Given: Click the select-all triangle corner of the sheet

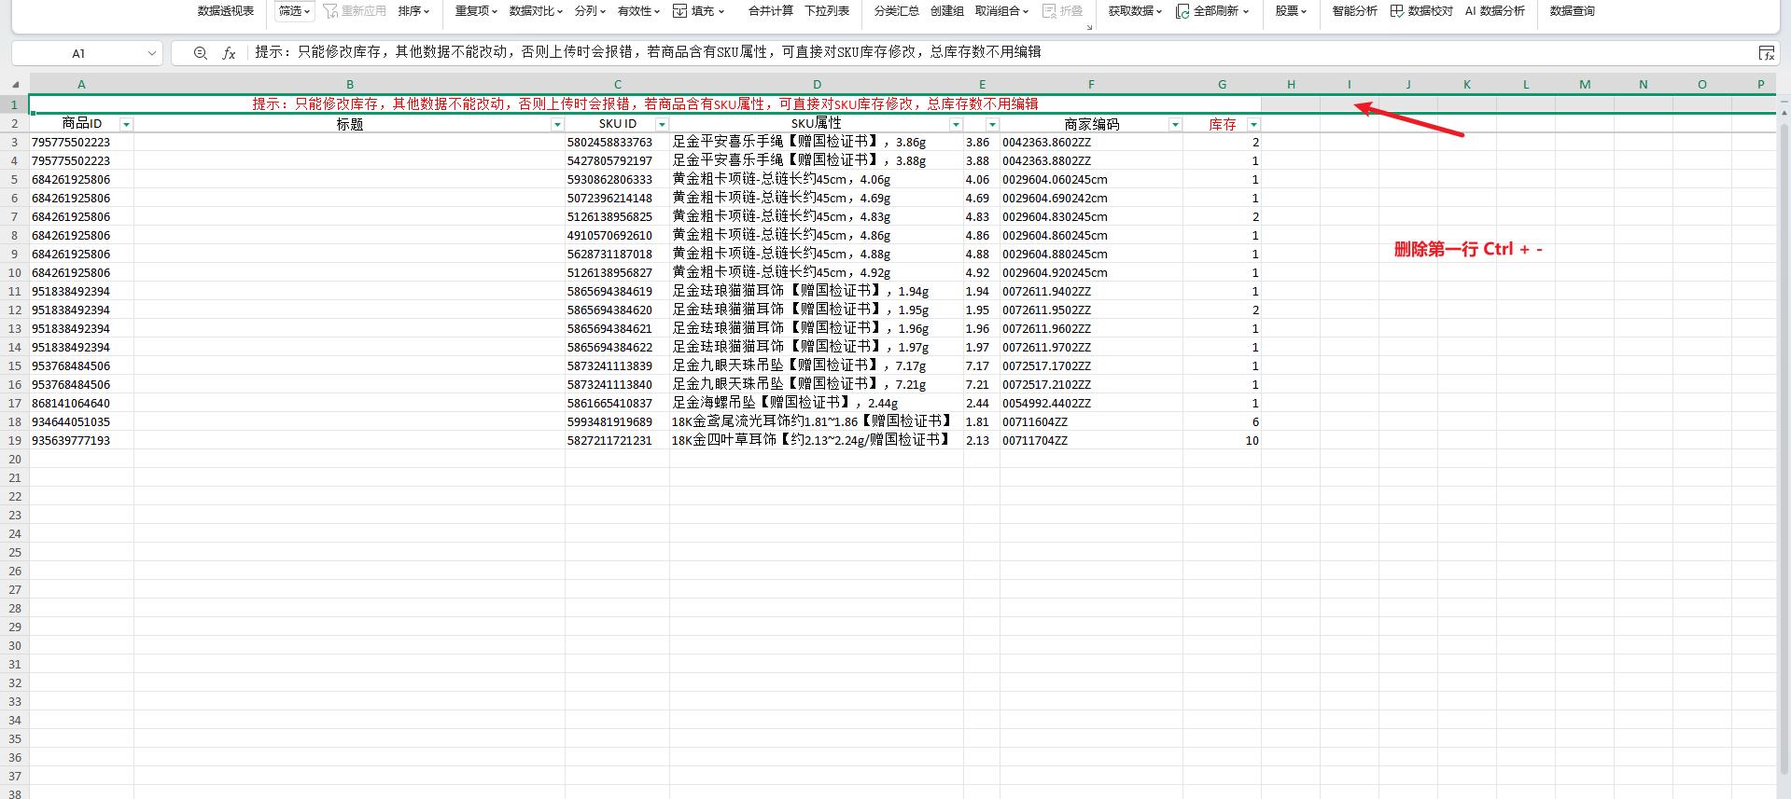Looking at the screenshot, I should (15, 85).
